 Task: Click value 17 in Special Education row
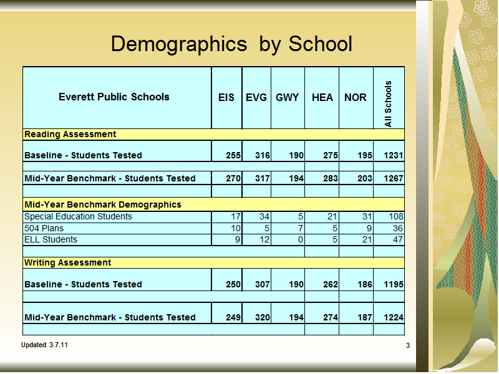[x=236, y=216]
